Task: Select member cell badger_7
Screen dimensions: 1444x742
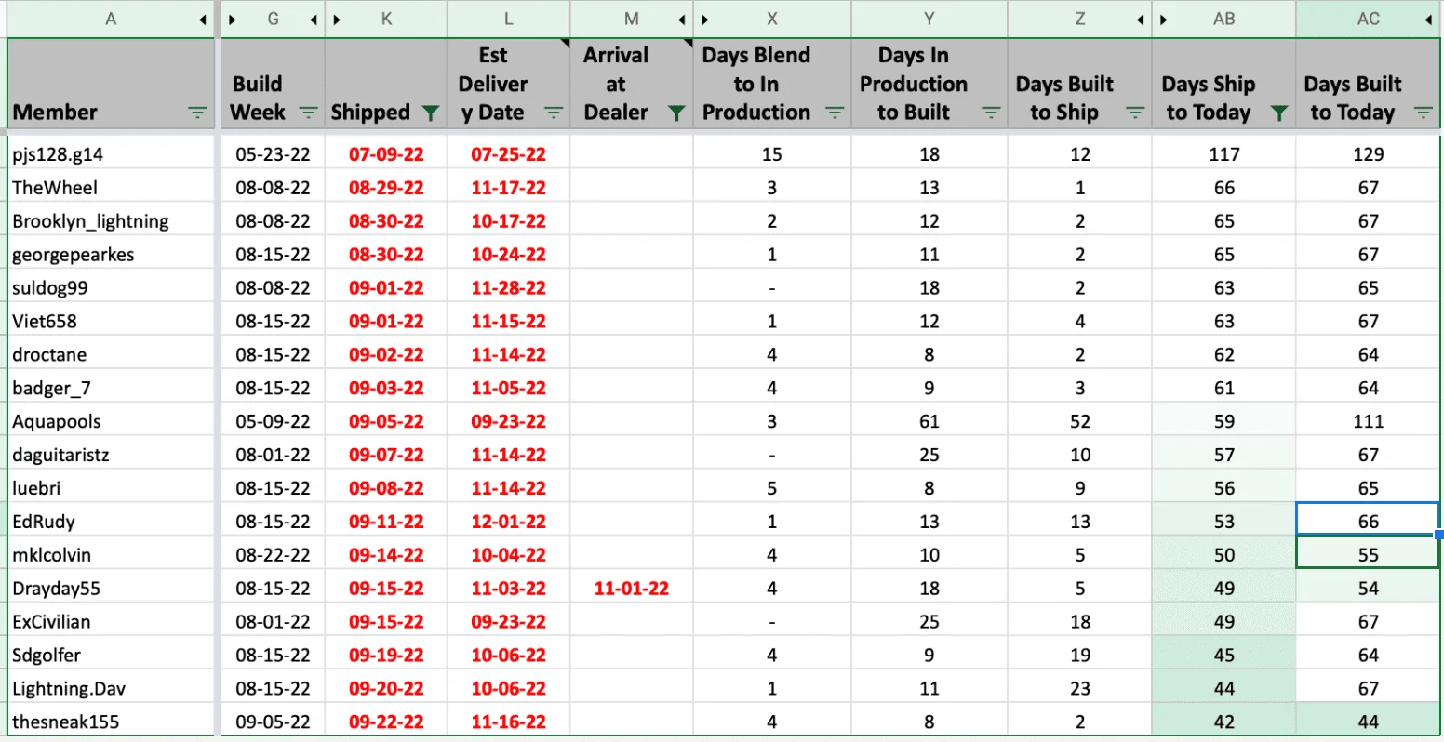Action: coord(111,389)
